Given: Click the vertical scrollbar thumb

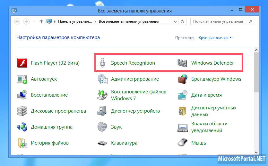Looking at the screenshot, I should click(x=256, y=73).
